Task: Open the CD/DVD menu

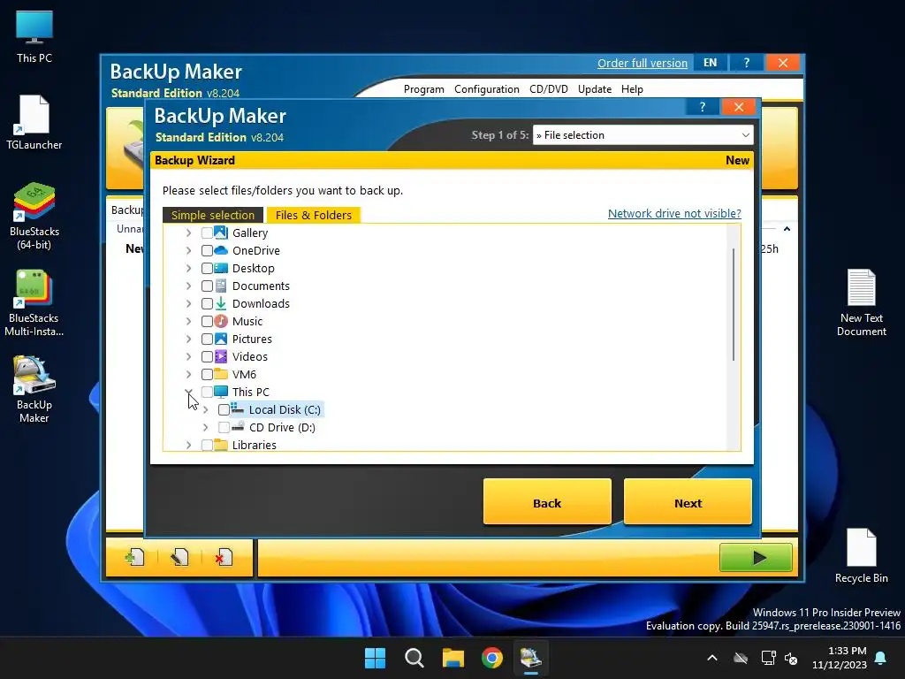Action: click(x=548, y=89)
